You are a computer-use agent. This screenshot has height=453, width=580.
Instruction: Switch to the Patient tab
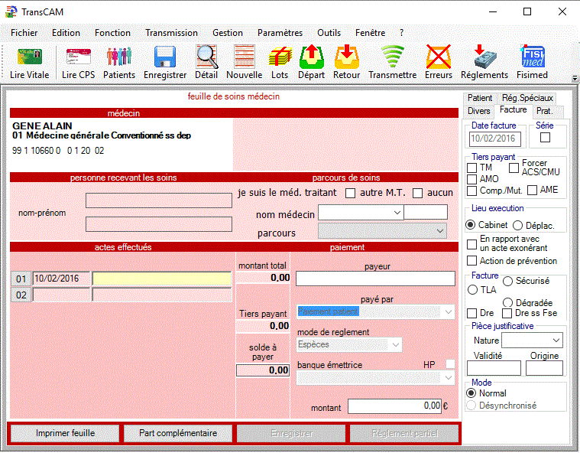click(x=480, y=98)
